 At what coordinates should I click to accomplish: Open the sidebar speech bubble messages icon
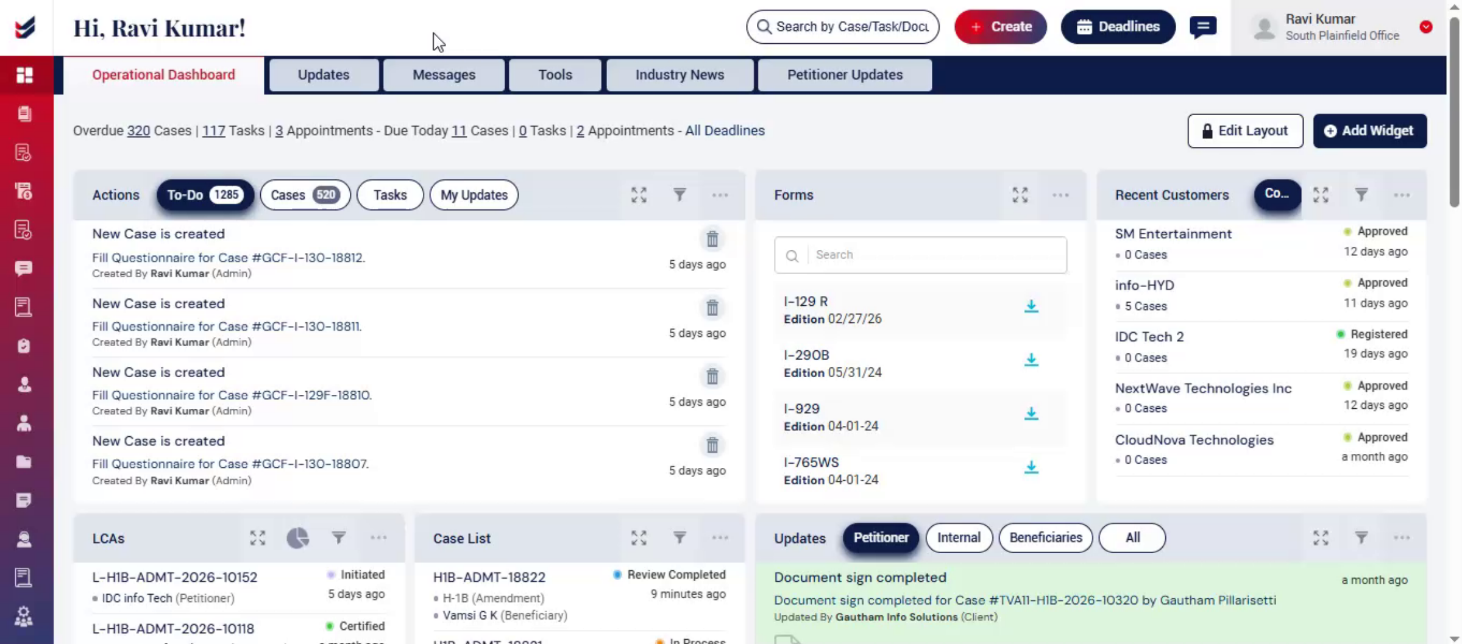pyautogui.click(x=24, y=269)
